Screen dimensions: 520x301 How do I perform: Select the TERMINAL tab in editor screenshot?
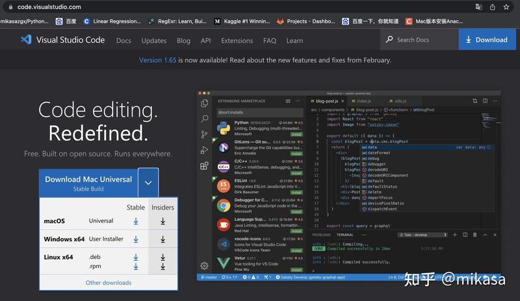pos(345,235)
